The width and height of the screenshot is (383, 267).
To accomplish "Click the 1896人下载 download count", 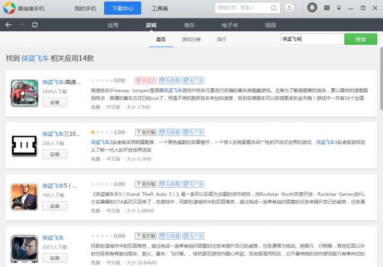I will pos(54,91).
